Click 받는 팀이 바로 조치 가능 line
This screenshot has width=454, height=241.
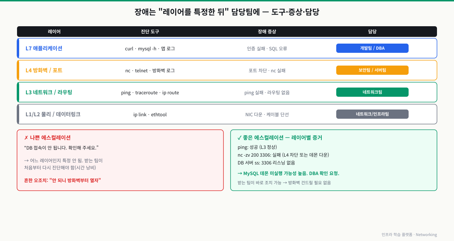point(284,183)
